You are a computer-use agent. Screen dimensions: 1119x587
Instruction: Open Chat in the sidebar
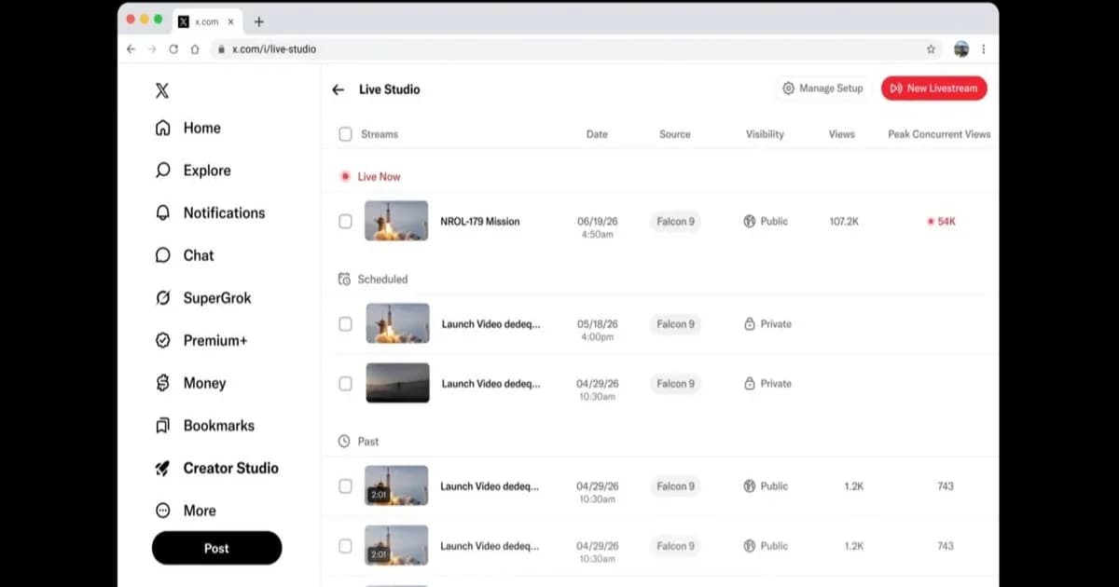coord(185,255)
